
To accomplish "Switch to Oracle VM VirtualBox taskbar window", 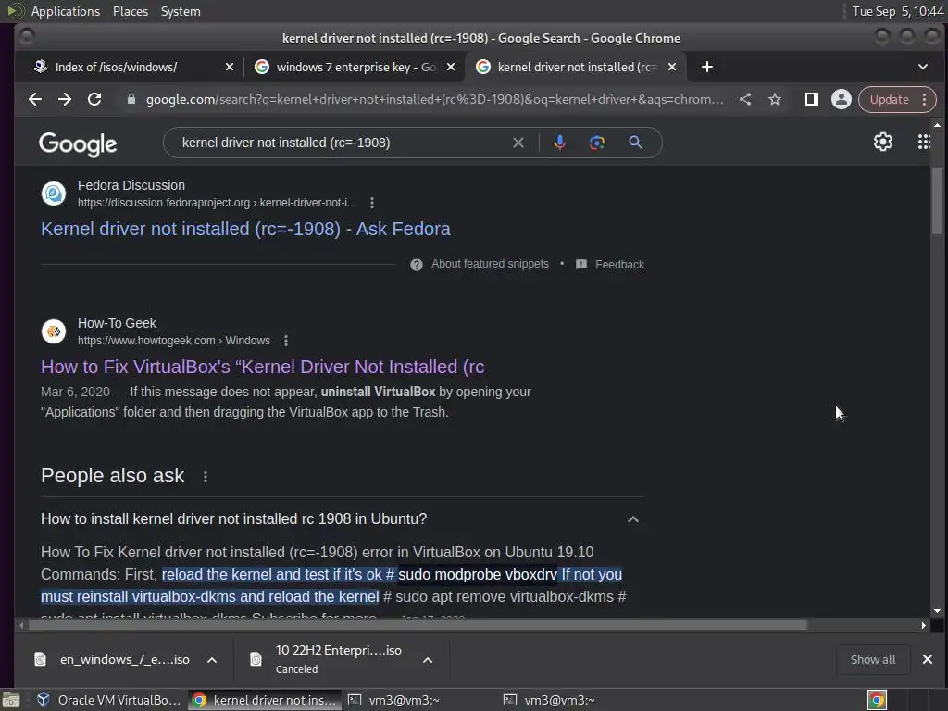I will 109,700.
